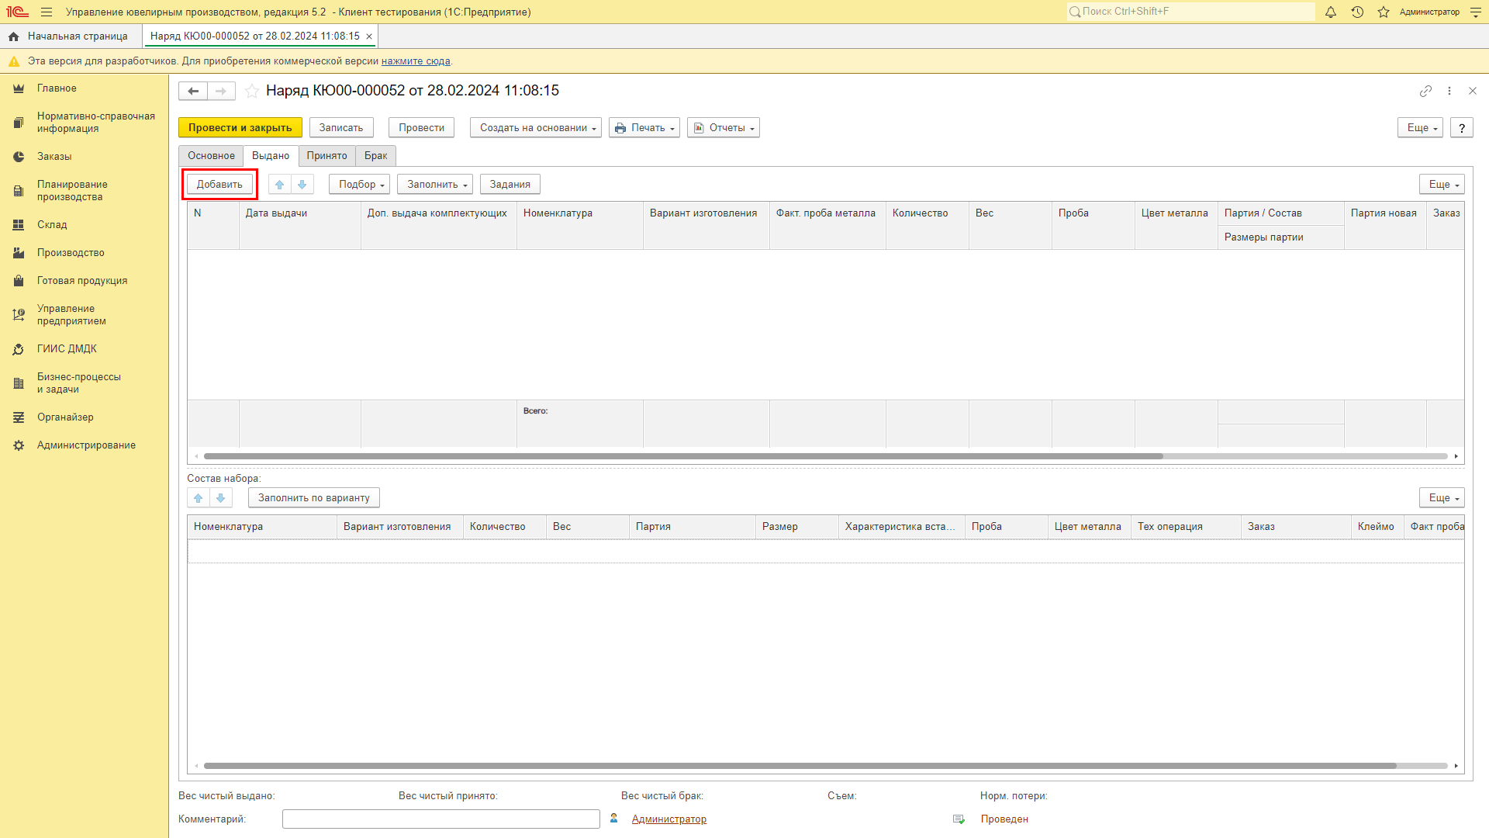Click the Проведен status icon
The height and width of the screenshot is (838, 1489).
[959, 819]
